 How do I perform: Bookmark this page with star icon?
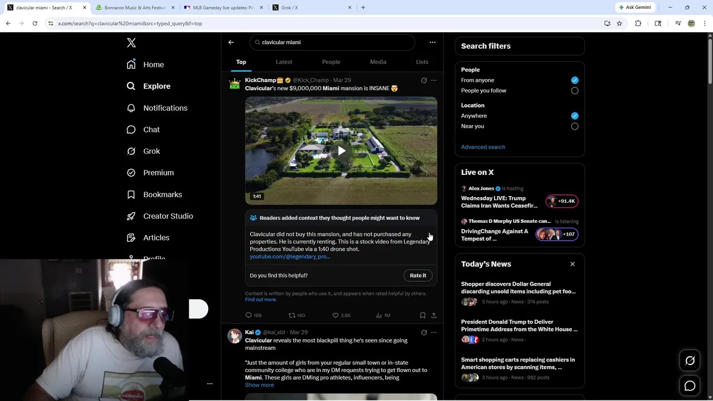pyautogui.click(x=619, y=23)
